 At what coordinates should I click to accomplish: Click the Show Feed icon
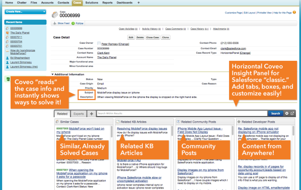click(x=55, y=23)
